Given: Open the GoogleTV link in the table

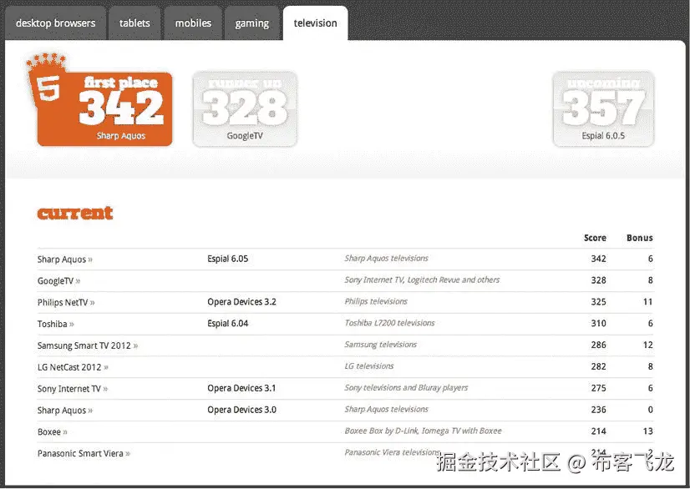Looking at the screenshot, I should (59, 281).
